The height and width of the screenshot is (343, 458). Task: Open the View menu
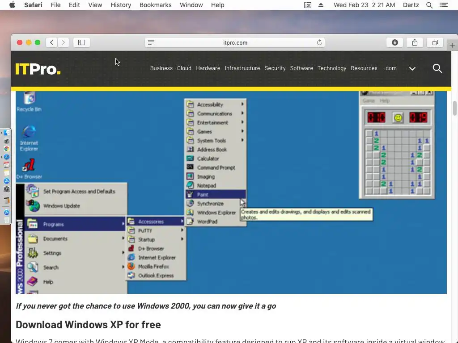[x=95, y=5]
